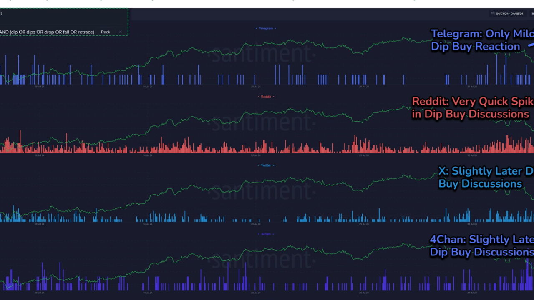The width and height of the screenshot is (534, 300).
Task: Click the 14 Jul 24 label on Reddit chart
Action: point(147,155)
